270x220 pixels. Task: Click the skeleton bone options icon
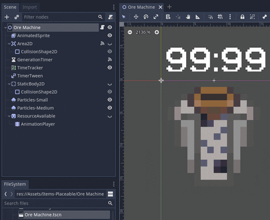pyautogui.click(x=264, y=17)
